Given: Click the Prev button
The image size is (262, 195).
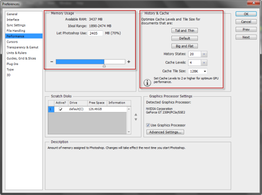Looking at the screenshot, I should pyautogui.click(x=246, y=29).
